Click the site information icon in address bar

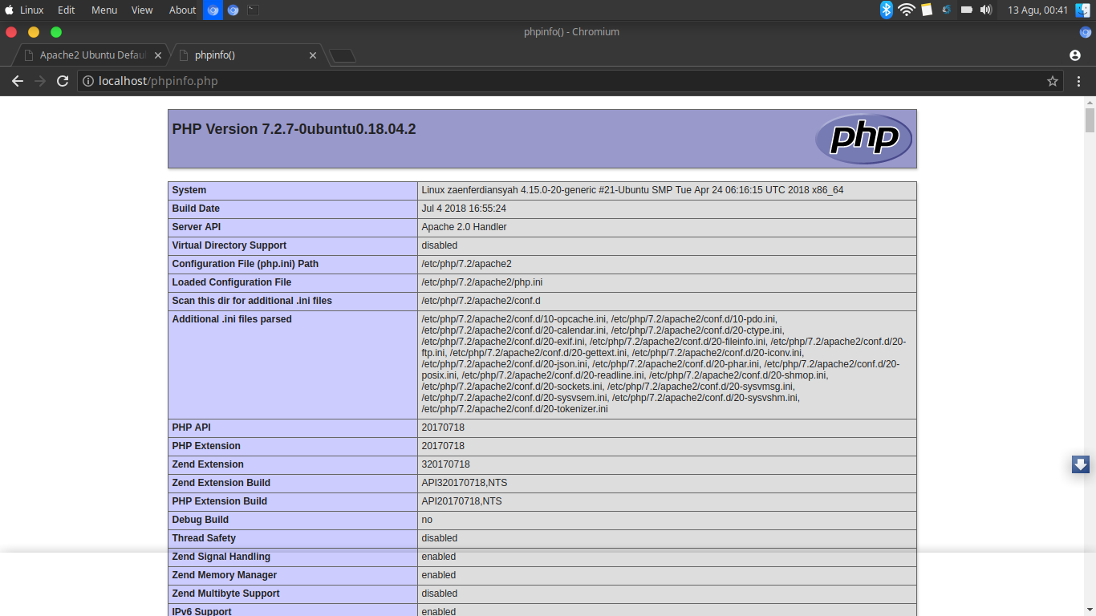(x=87, y=80)
